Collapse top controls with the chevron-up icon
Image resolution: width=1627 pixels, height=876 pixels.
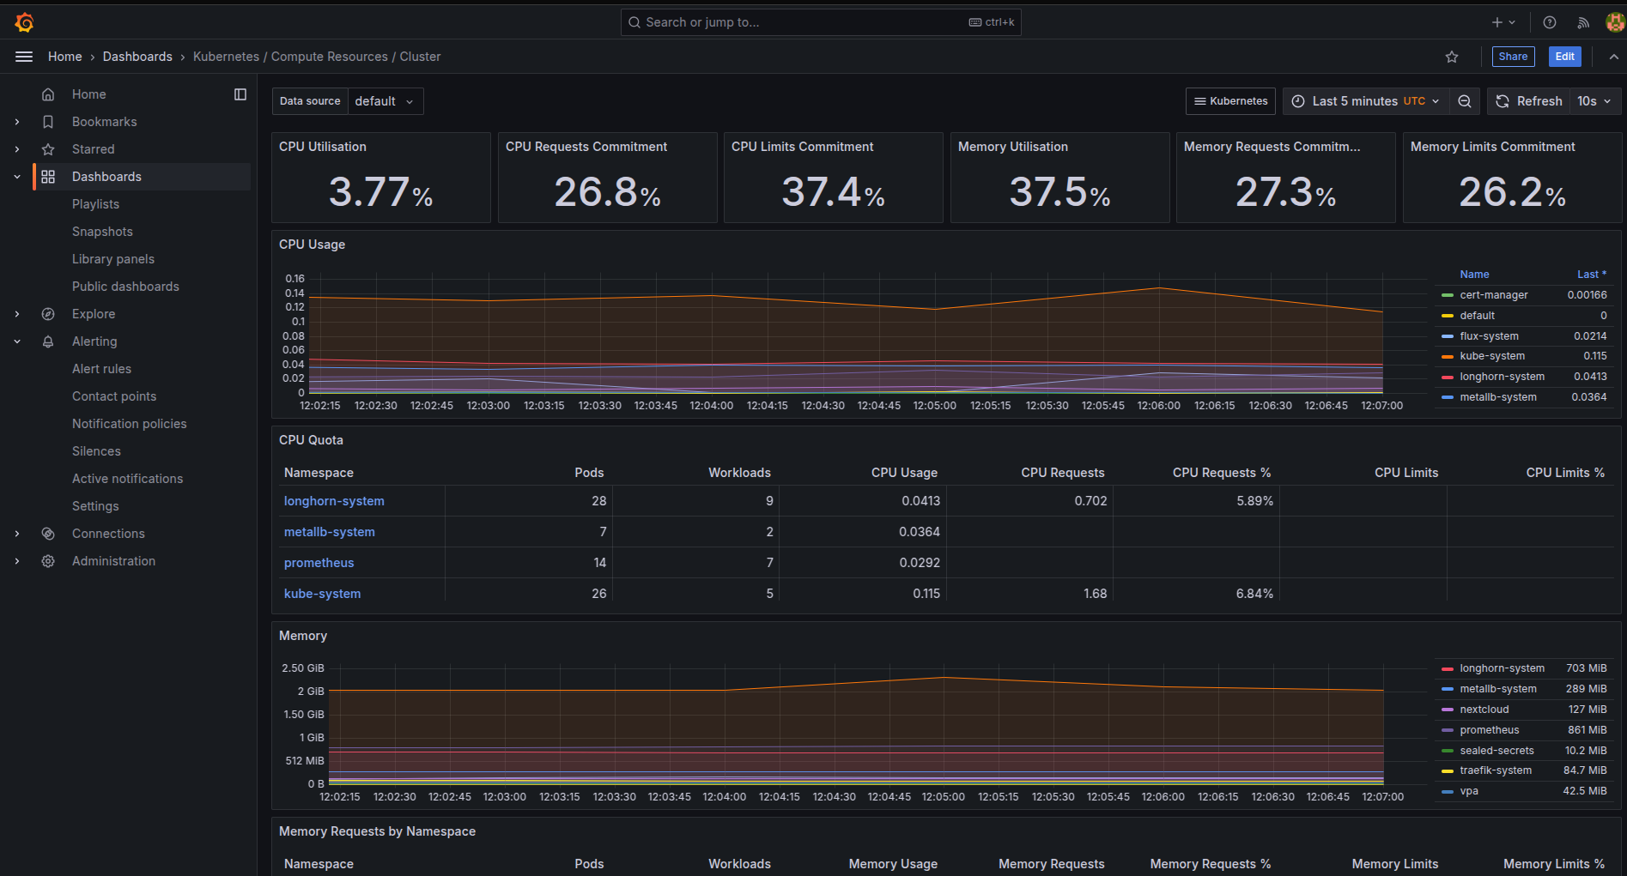coord(1614,57)
